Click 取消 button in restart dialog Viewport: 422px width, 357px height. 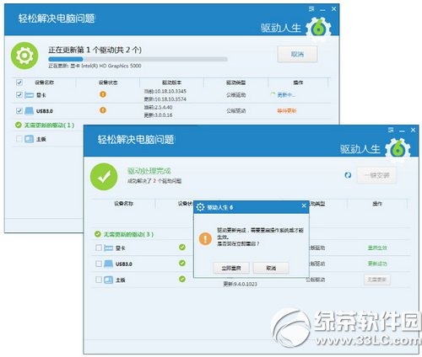(271, 268)
